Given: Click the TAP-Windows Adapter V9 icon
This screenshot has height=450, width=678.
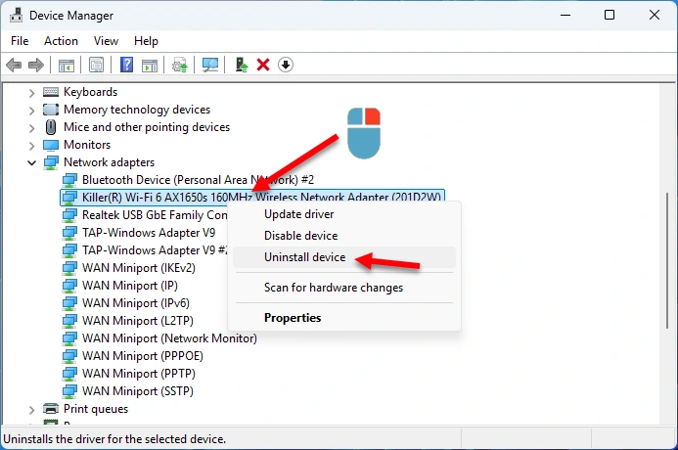Looking at the screenshot, I should tap(69, 233).
